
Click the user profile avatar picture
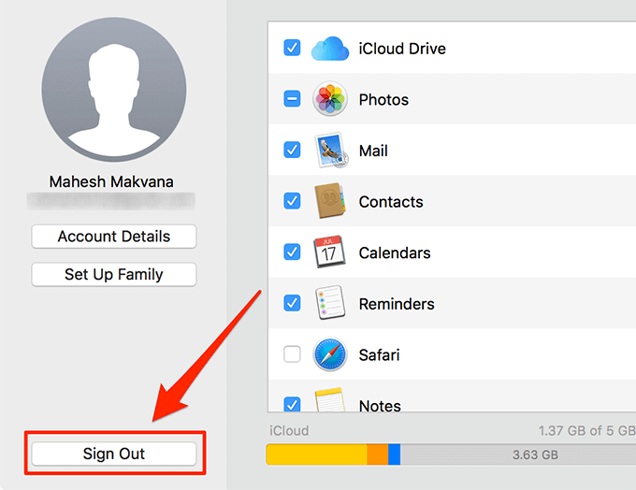114,90
